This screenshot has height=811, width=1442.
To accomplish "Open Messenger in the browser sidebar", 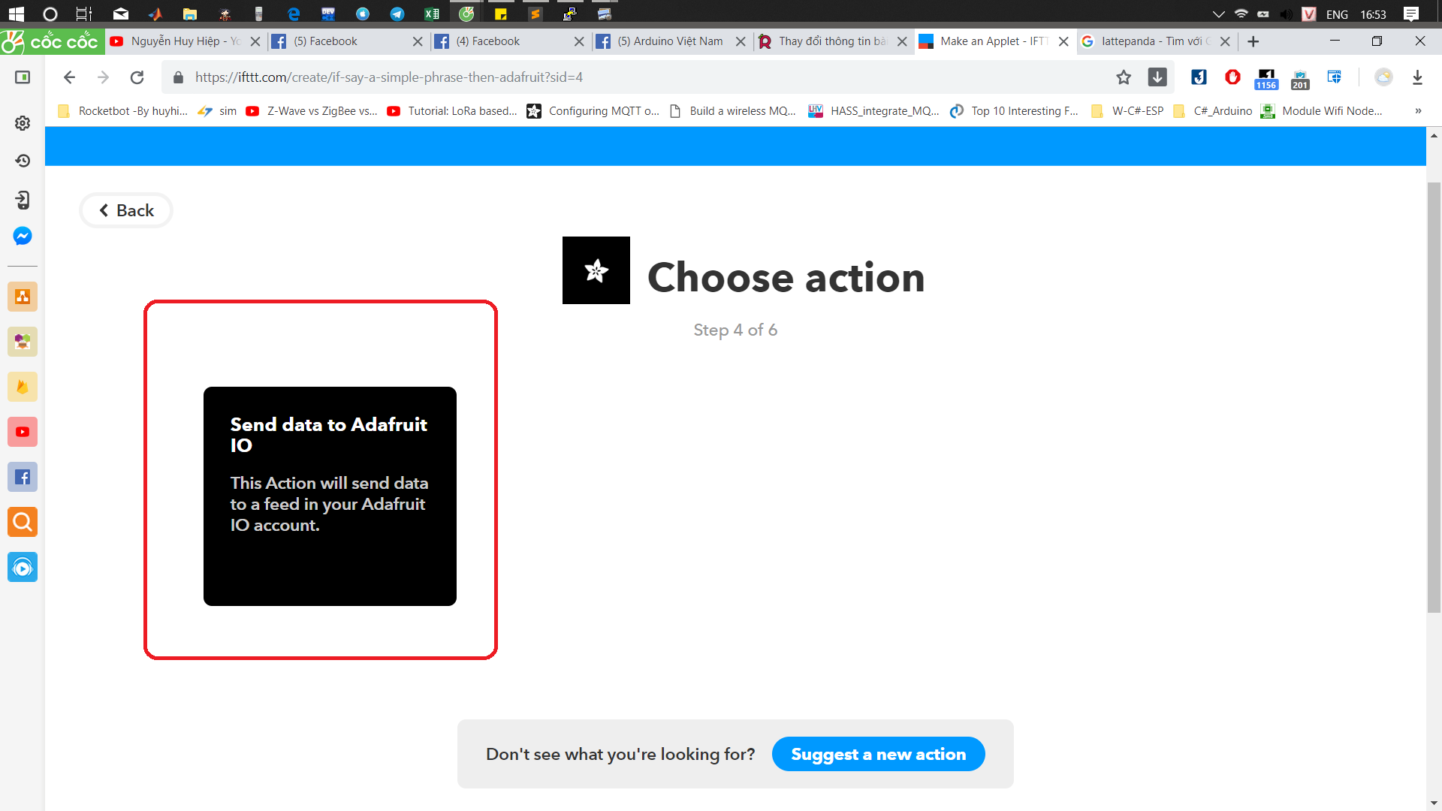I will tap(23, 236).
